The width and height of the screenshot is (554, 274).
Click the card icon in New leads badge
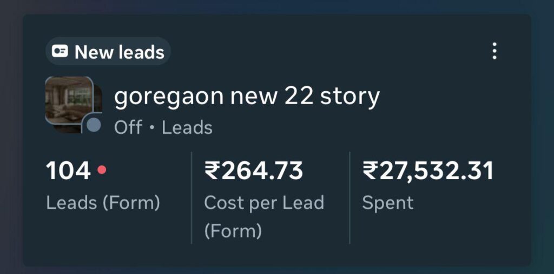pyautogui.click(x=60, y=52)
